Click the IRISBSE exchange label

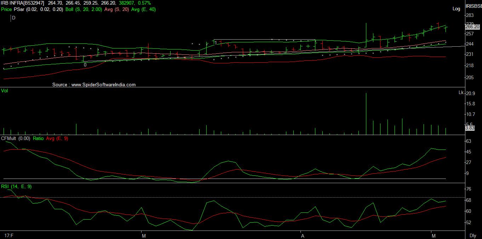[x=474, y=6]
